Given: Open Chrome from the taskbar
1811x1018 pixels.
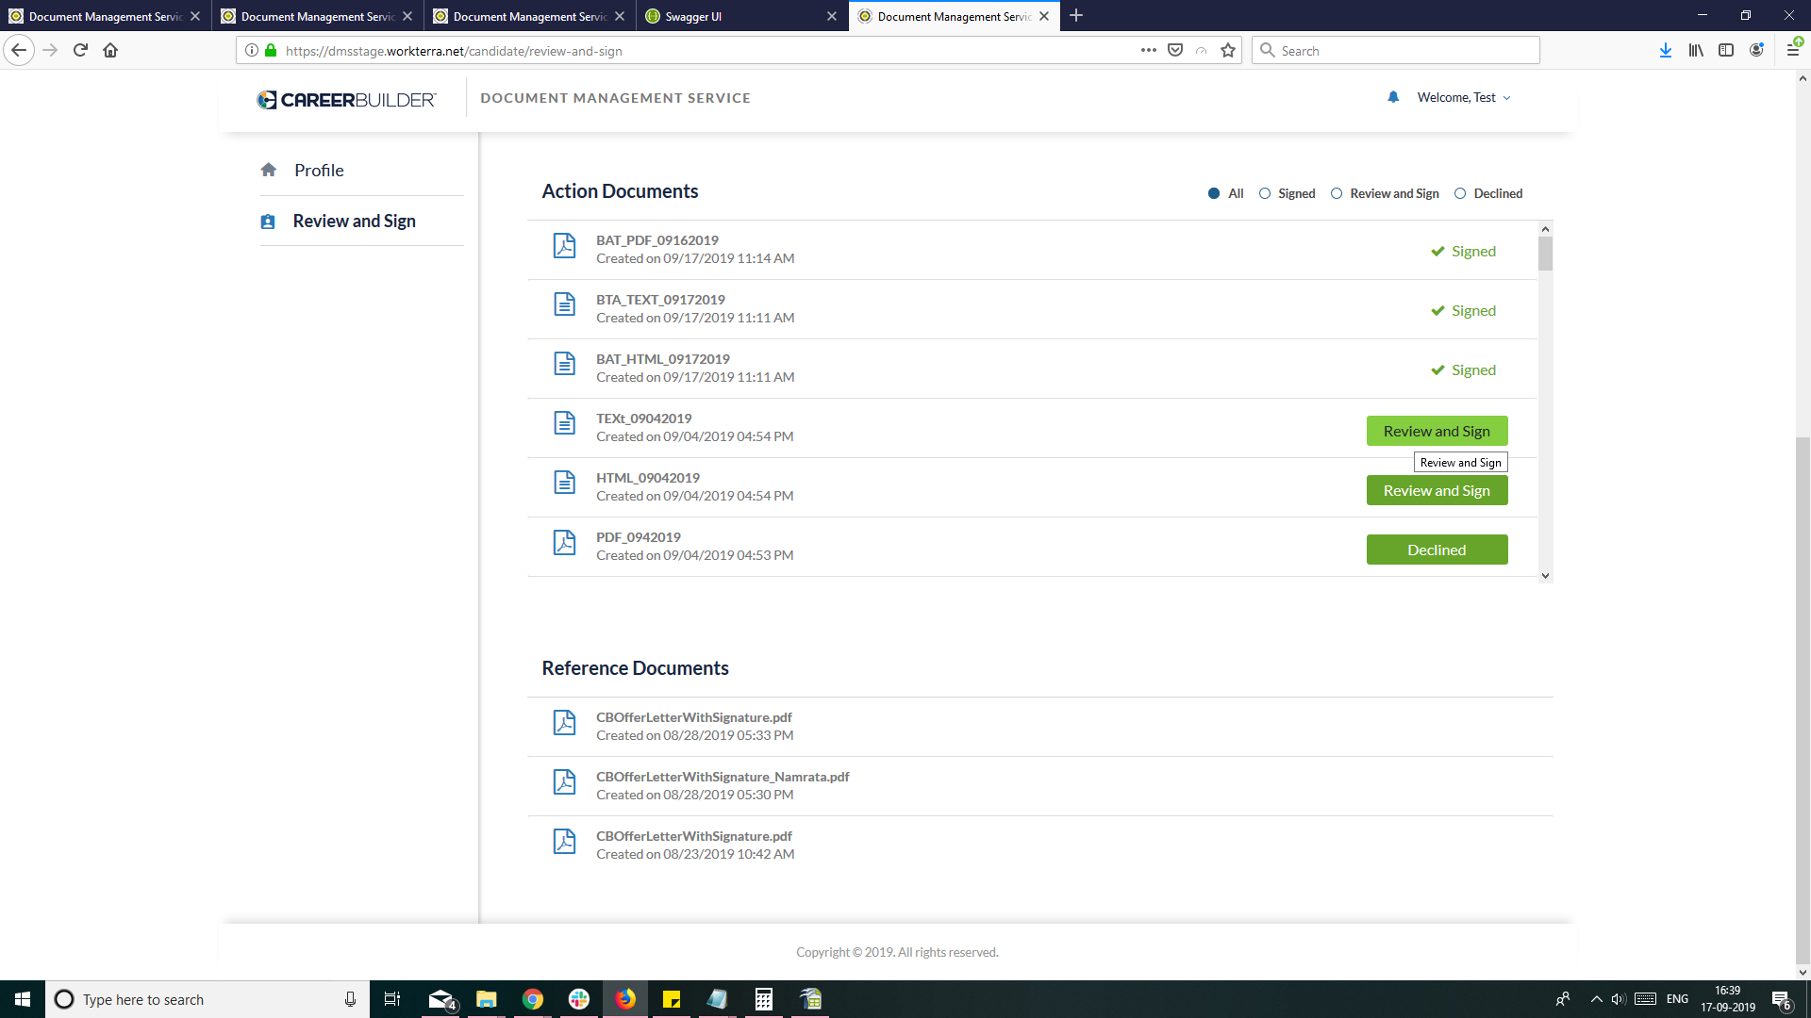Looking at the screenshot, I should tap(533, 999).
